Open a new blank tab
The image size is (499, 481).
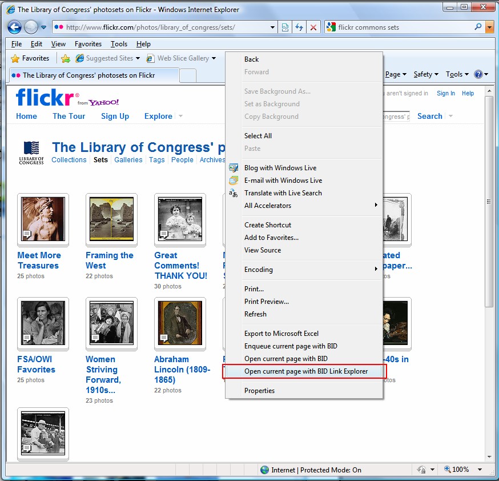(188, 76)
